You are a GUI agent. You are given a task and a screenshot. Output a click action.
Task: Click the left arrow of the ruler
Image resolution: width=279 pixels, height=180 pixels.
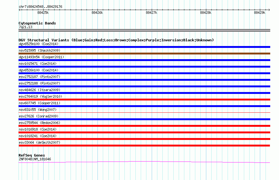(19, 10)
